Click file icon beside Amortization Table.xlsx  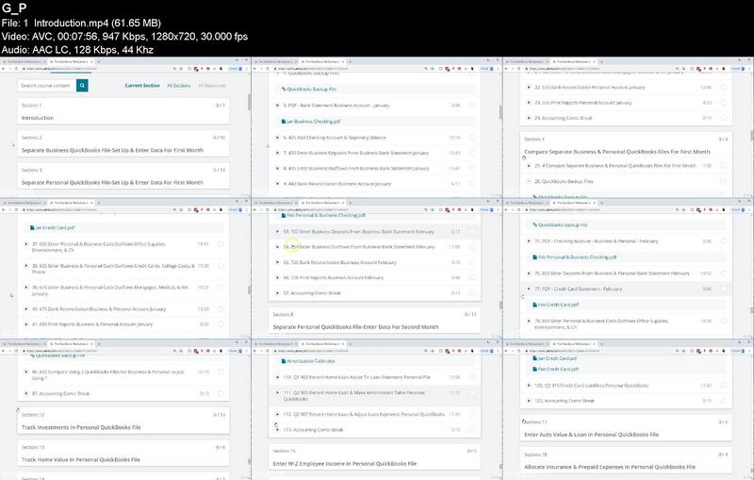coord(284,361)
